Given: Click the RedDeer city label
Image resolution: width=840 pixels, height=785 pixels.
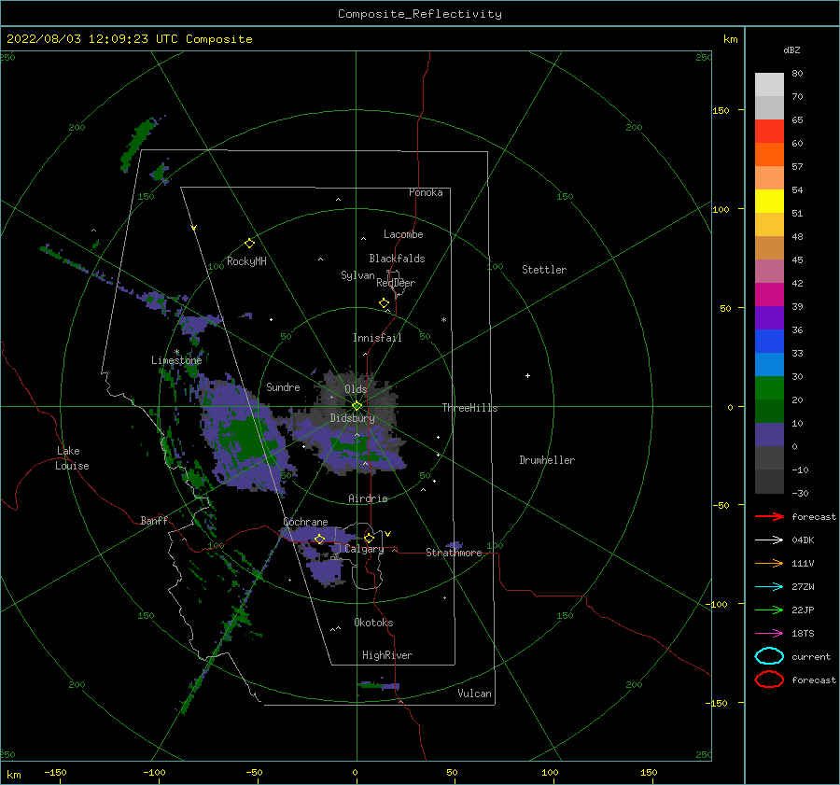Looking at the screenshot, I should tap(396, 283).
